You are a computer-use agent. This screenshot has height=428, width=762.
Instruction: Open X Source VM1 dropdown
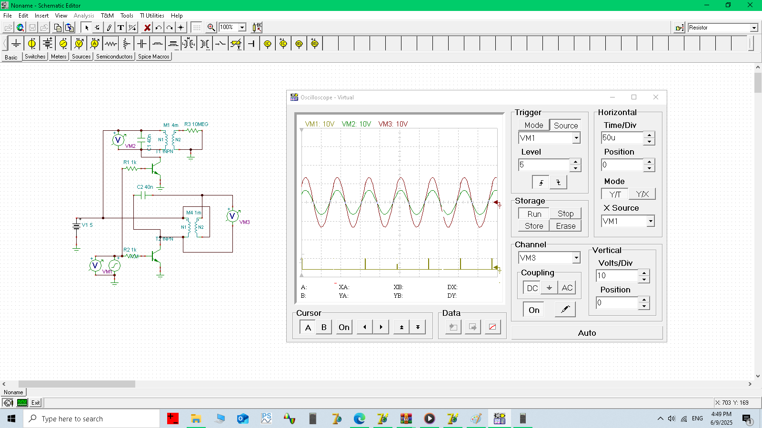[651, 221]
